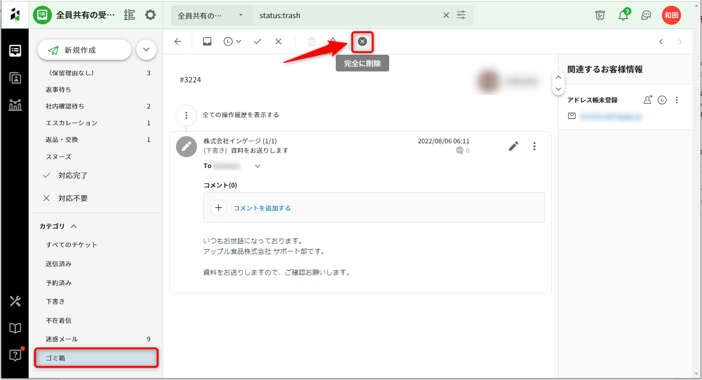
Task: Go back using the left arrow icon
Action: tap(178, 42)
